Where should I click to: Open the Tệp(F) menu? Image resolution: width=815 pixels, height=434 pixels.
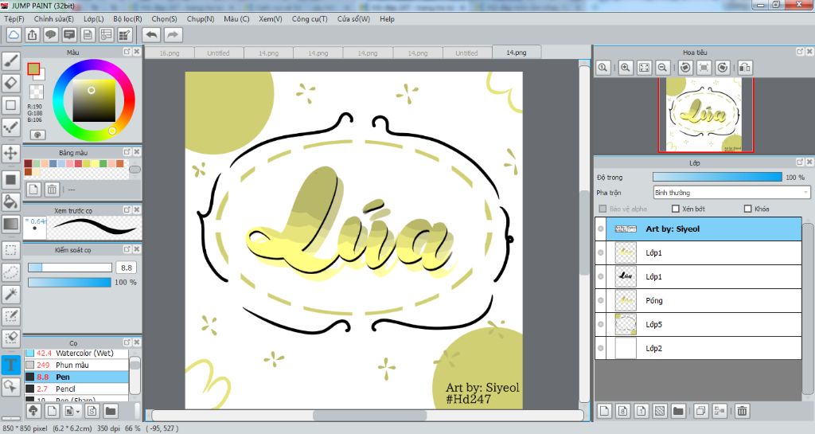coord(14,18)
